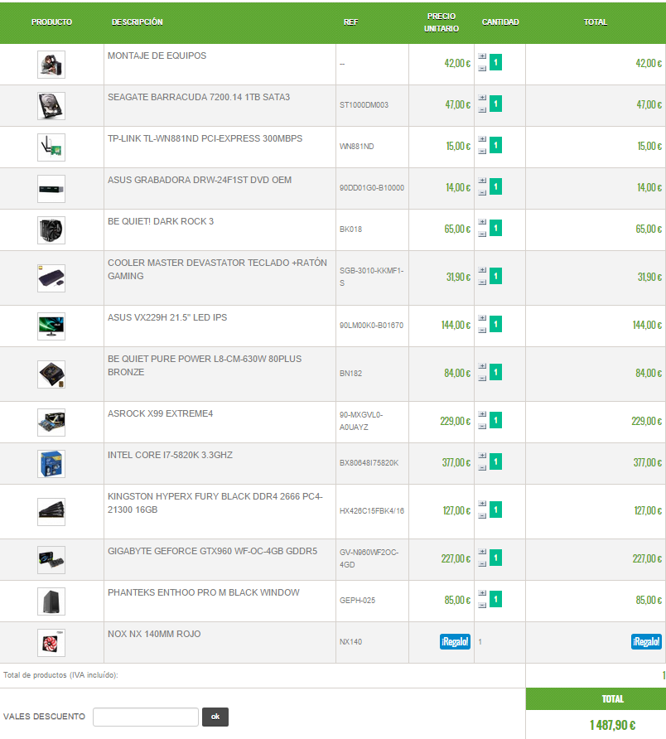
Task: Select the 1 487,90 € grand total
Action: [x=612, y=726]
